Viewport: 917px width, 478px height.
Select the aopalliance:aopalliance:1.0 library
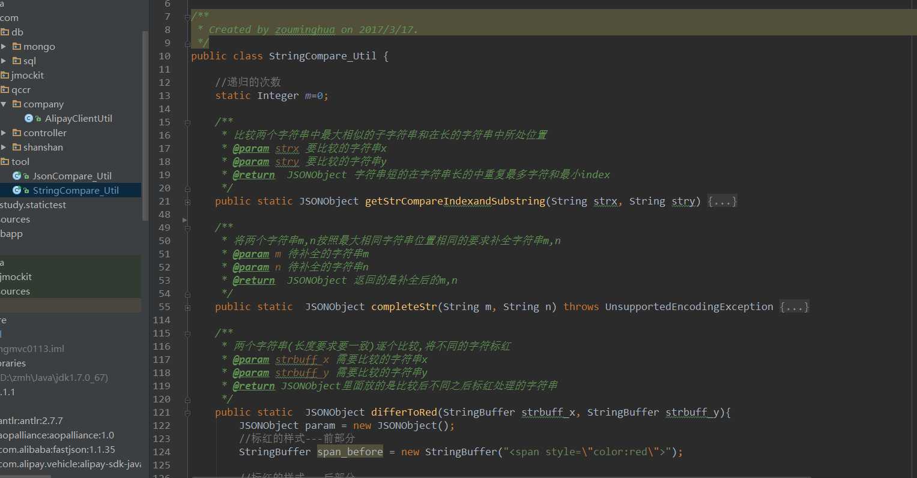(57, 435)
